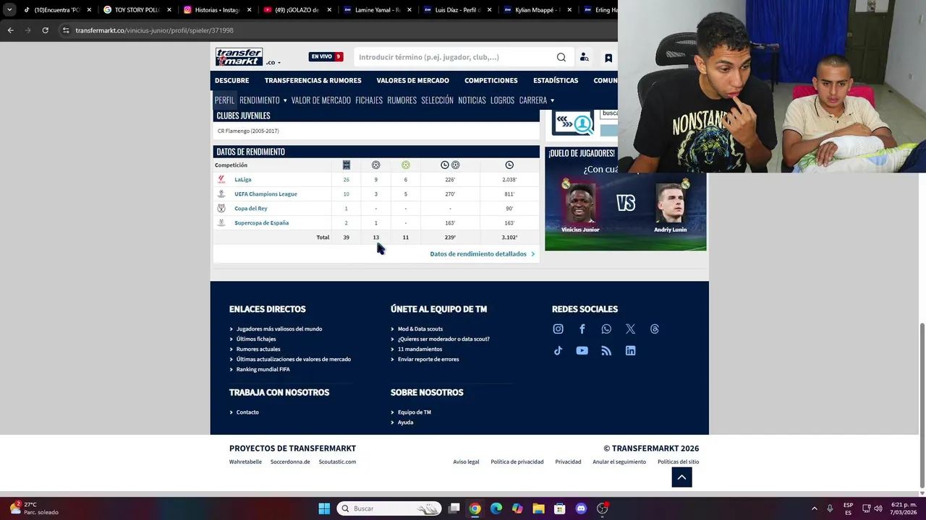
Task: Click the Andriy Lunin duel portrait
Action: 671,204
